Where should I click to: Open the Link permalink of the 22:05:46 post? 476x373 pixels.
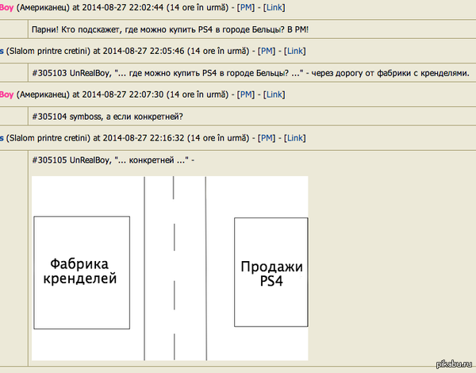[295, 51]
